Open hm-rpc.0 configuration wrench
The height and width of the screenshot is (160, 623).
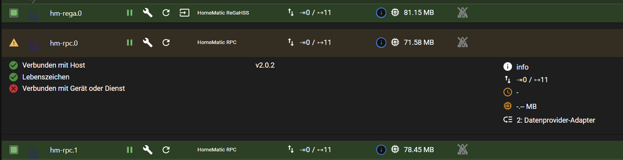[x=148, y=42]
